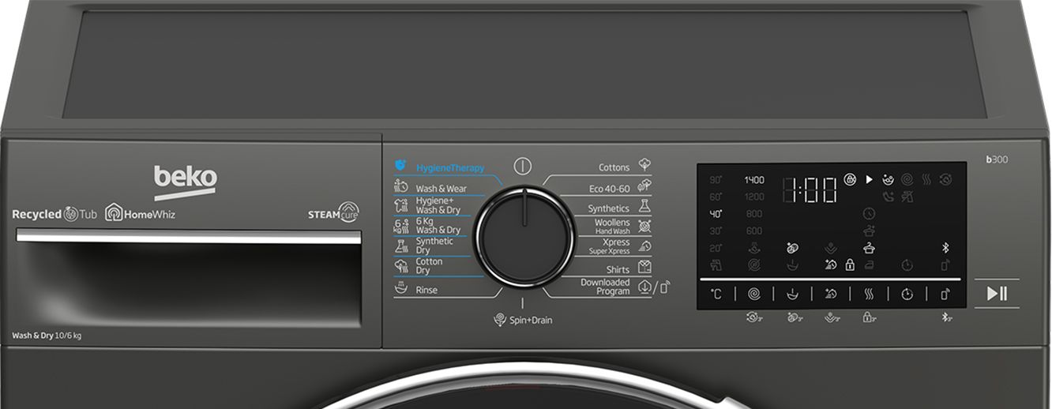Choose the Cotton Dry program label
Image resolution: width=1052 pixels, height=409 pixels.
[x=429, y=266]
